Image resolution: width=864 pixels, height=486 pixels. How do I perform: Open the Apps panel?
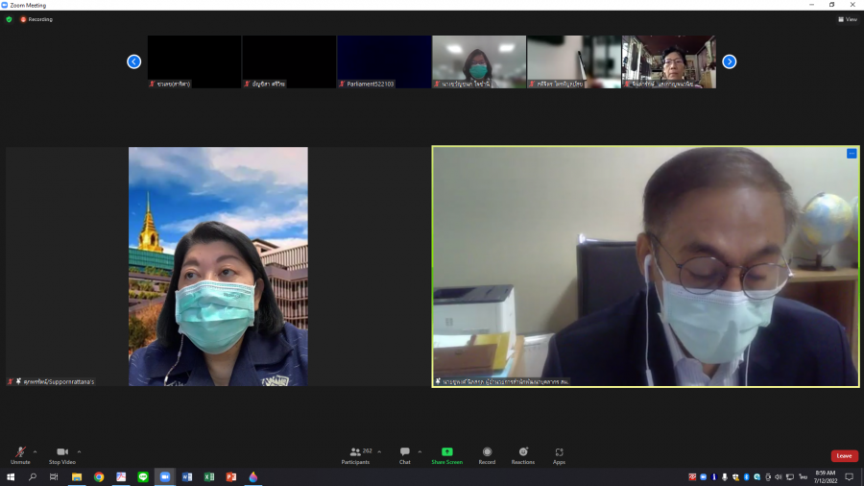[x=559, y=453]
